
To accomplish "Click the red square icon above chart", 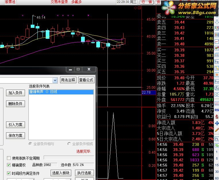I will tap(139, 8).
